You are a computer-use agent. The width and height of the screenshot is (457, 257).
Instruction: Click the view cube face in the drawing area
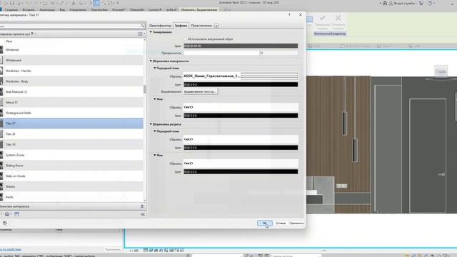click(441, 71)
